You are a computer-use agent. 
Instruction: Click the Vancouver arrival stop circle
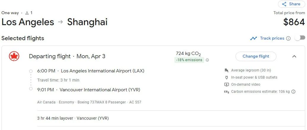[x=31, y=89]
